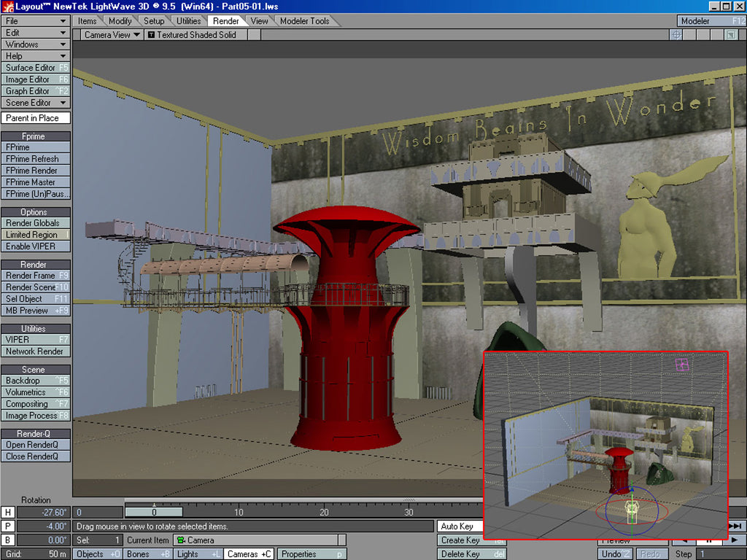Click the LightWave application icon in title bar
The image size is (747, 560).
tap(7, 6)
